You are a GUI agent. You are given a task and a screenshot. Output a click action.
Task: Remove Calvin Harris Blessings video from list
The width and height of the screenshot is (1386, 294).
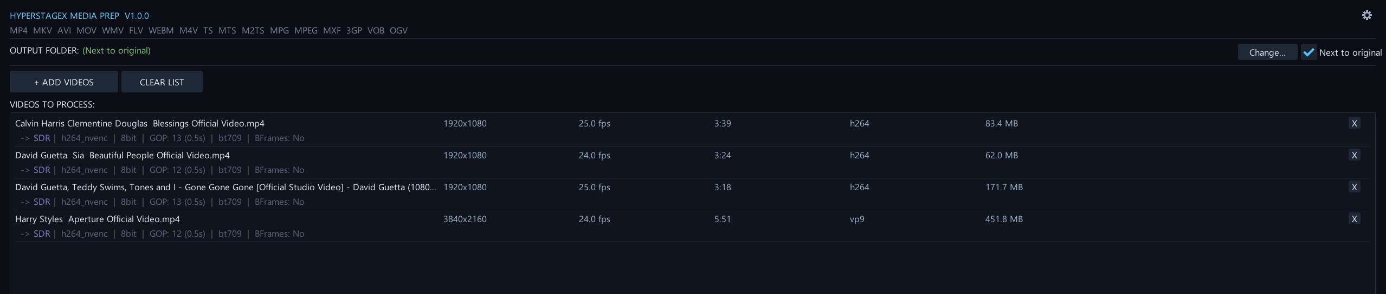click(x=1354, y=123)
